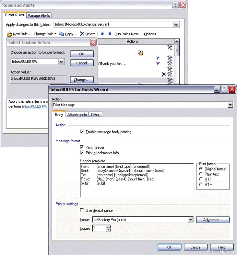This screenshot has height=255, width=237.
Task: Select RTF print format
Action: point(201,179)
